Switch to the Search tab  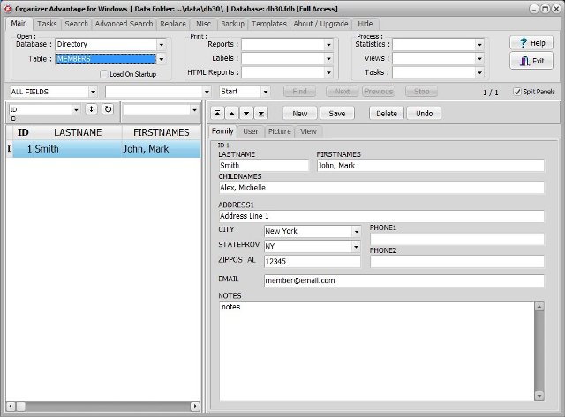point(77,24)
